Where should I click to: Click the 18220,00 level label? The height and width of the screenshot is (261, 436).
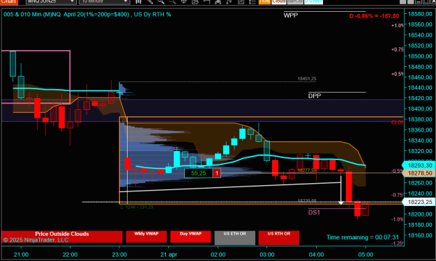(x=307, y=200)
